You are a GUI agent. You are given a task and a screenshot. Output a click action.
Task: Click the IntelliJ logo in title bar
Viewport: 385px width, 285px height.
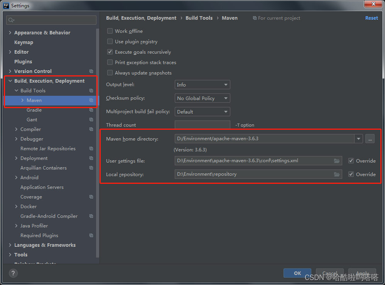click(6, 5)
